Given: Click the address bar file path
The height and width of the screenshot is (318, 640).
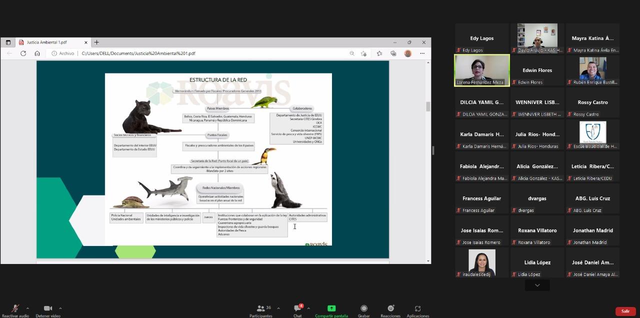Looking at the screenshot, I should [138, 53].
